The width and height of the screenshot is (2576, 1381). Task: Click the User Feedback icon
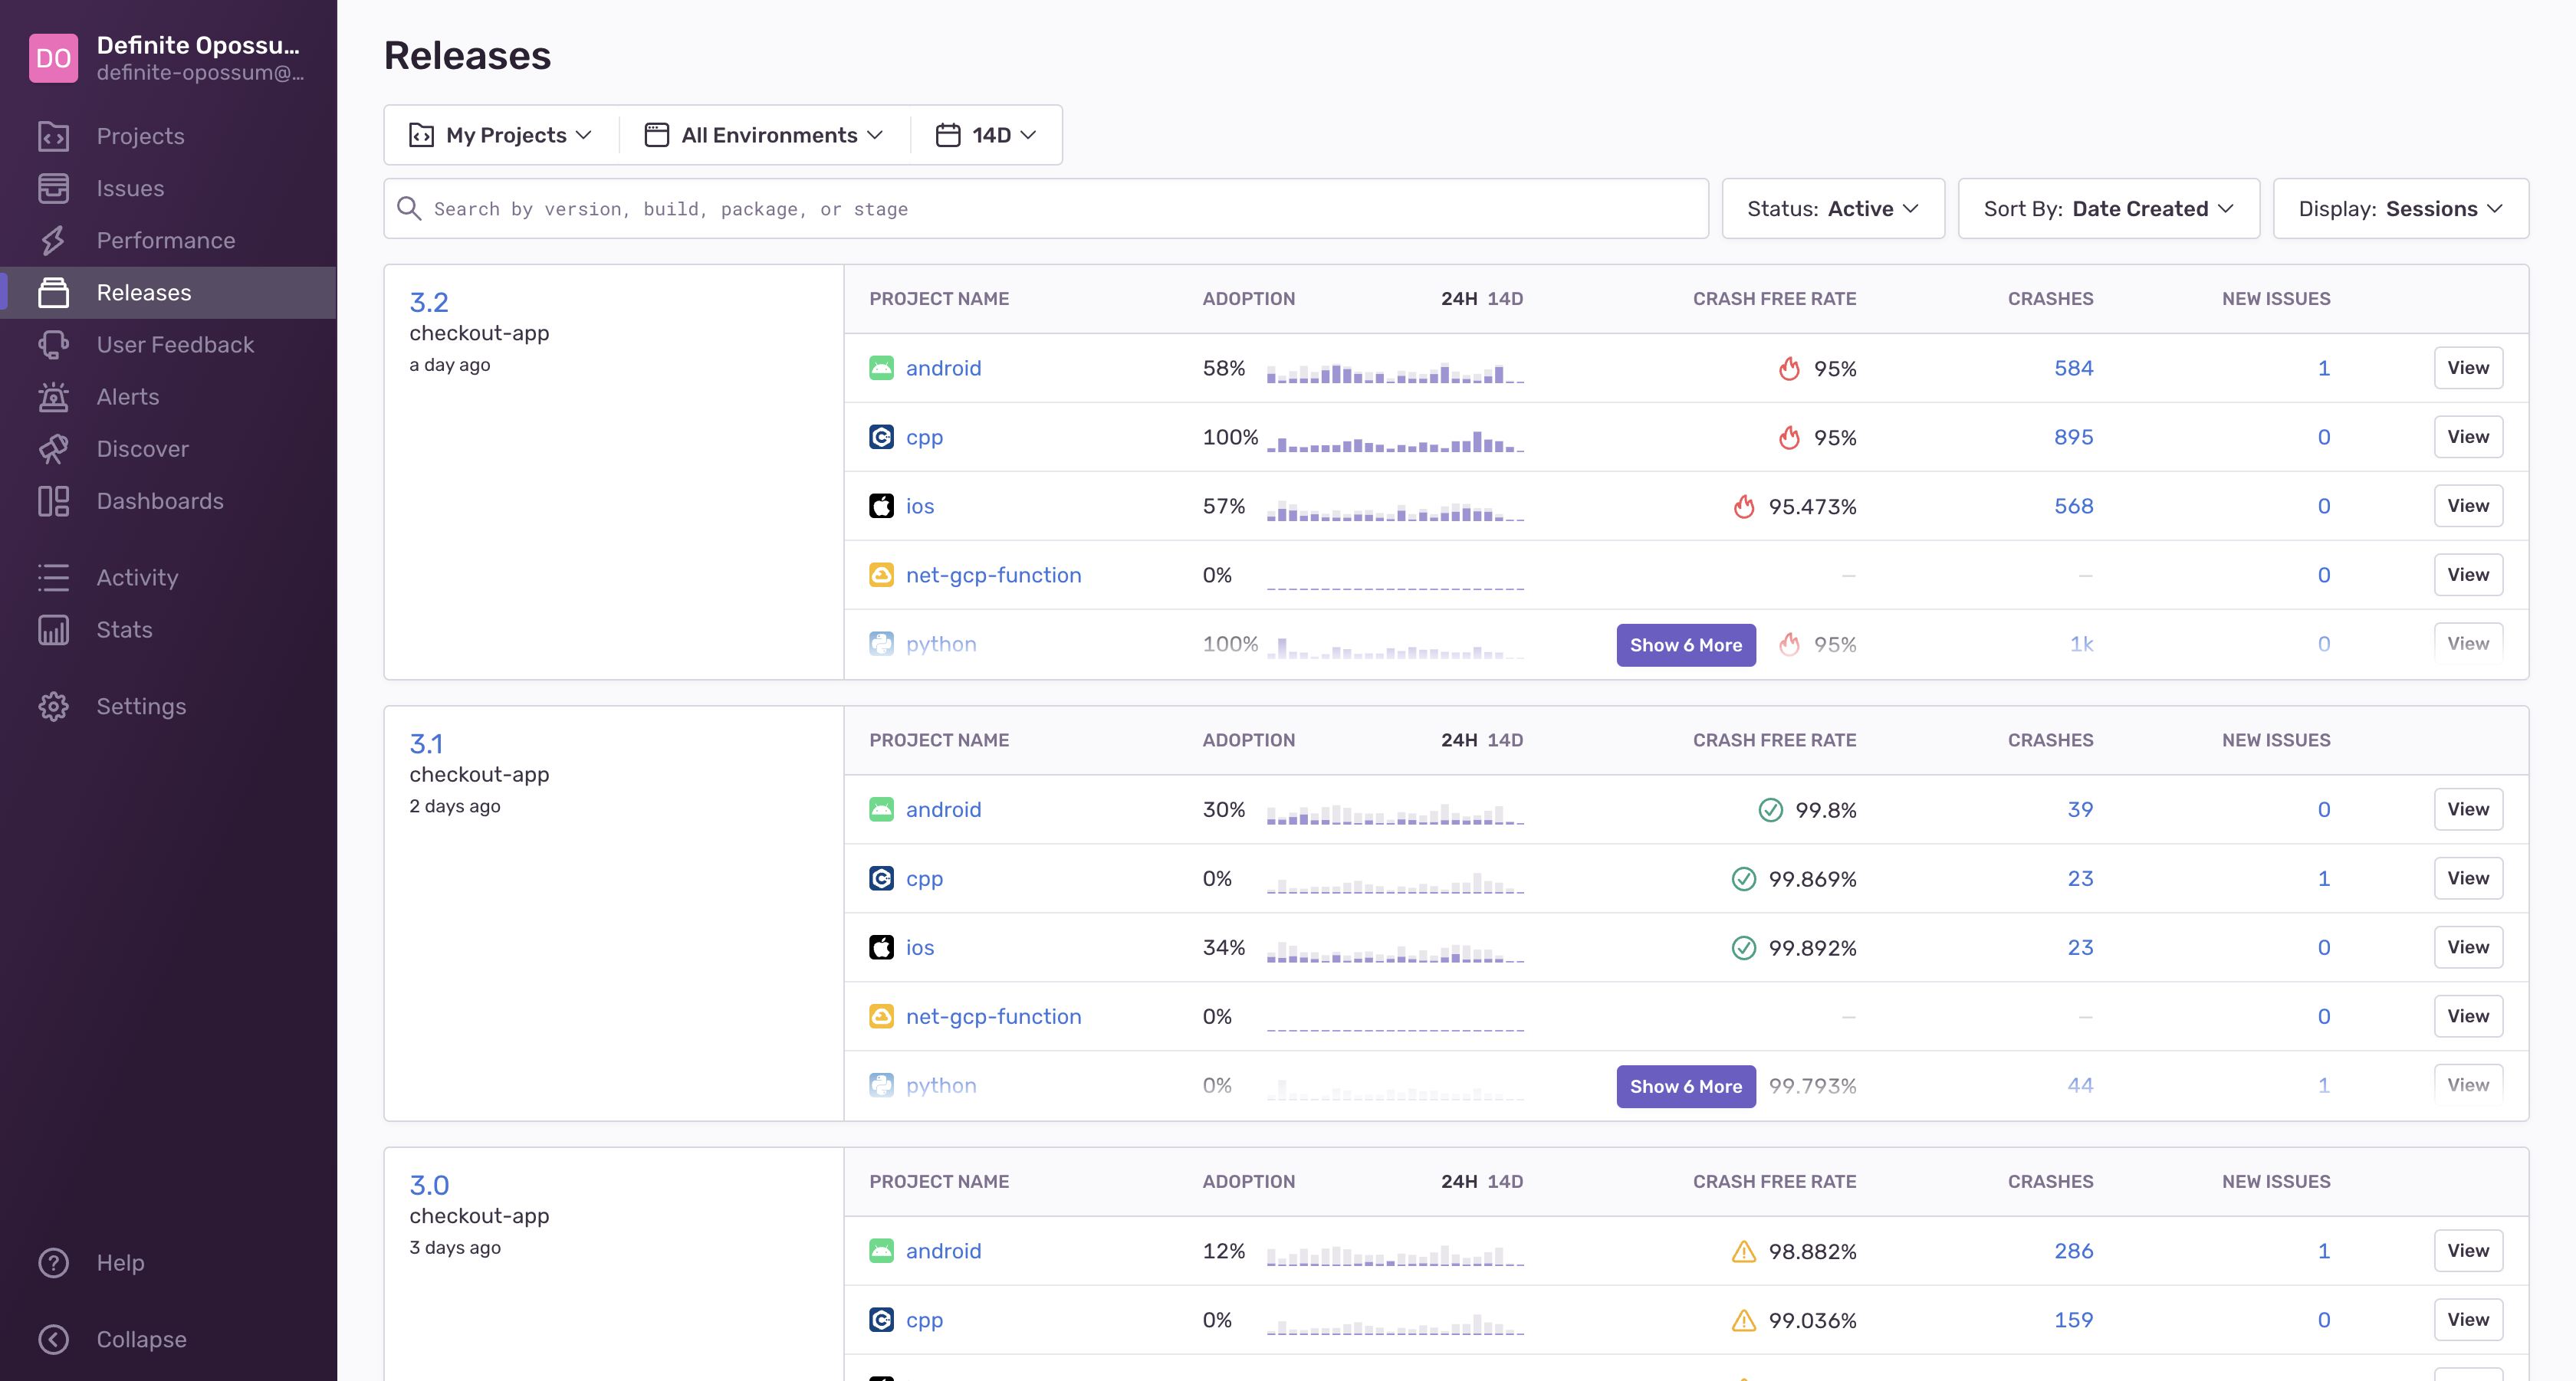(x=53, y=345)
